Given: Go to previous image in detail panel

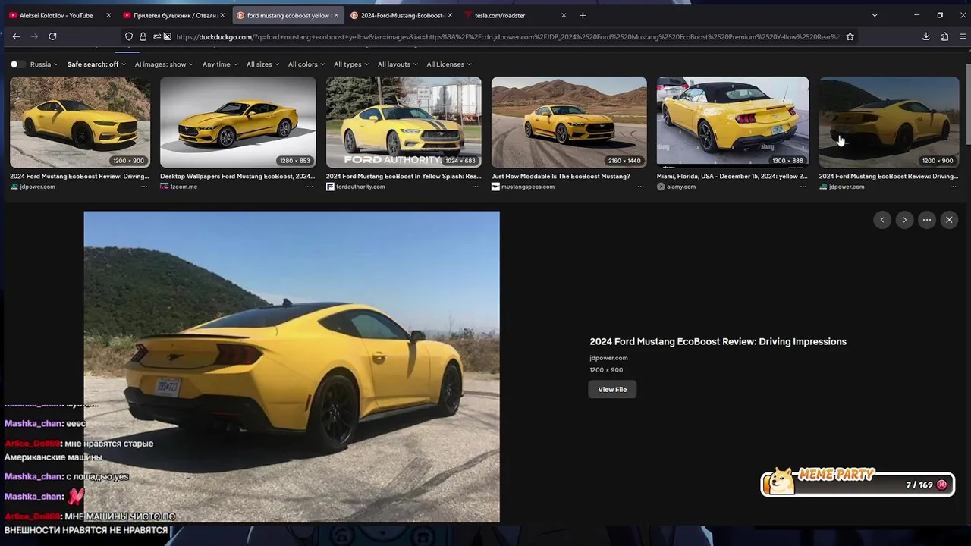Looking at the screenshot, I should pos(881,220).
